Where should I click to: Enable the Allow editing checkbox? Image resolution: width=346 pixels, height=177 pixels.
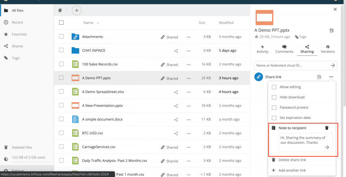click(x=274, y=87)
